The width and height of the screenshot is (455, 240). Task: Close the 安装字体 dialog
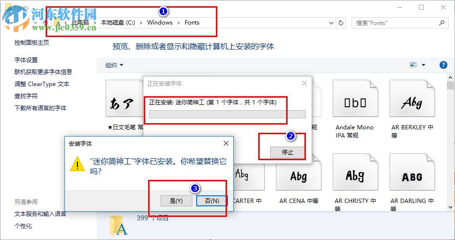(x=226, y=143)
